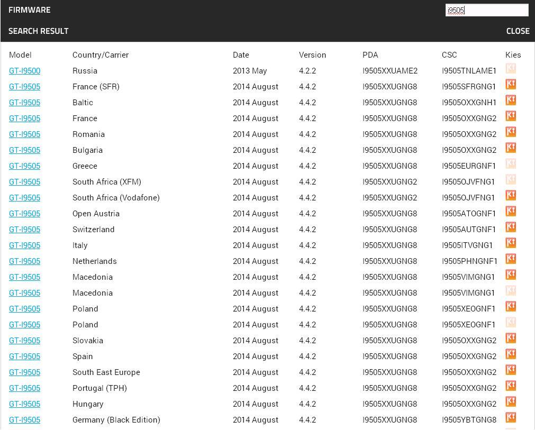Click the Kies icon for South East Europe
The width and height of the screenshot is (535, 430).
[x=511, y=370]
